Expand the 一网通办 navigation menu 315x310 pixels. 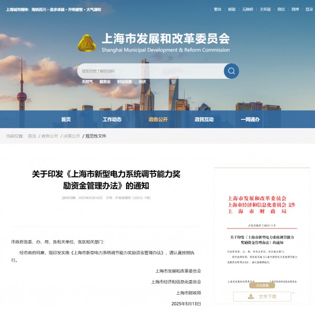point(250,119)
